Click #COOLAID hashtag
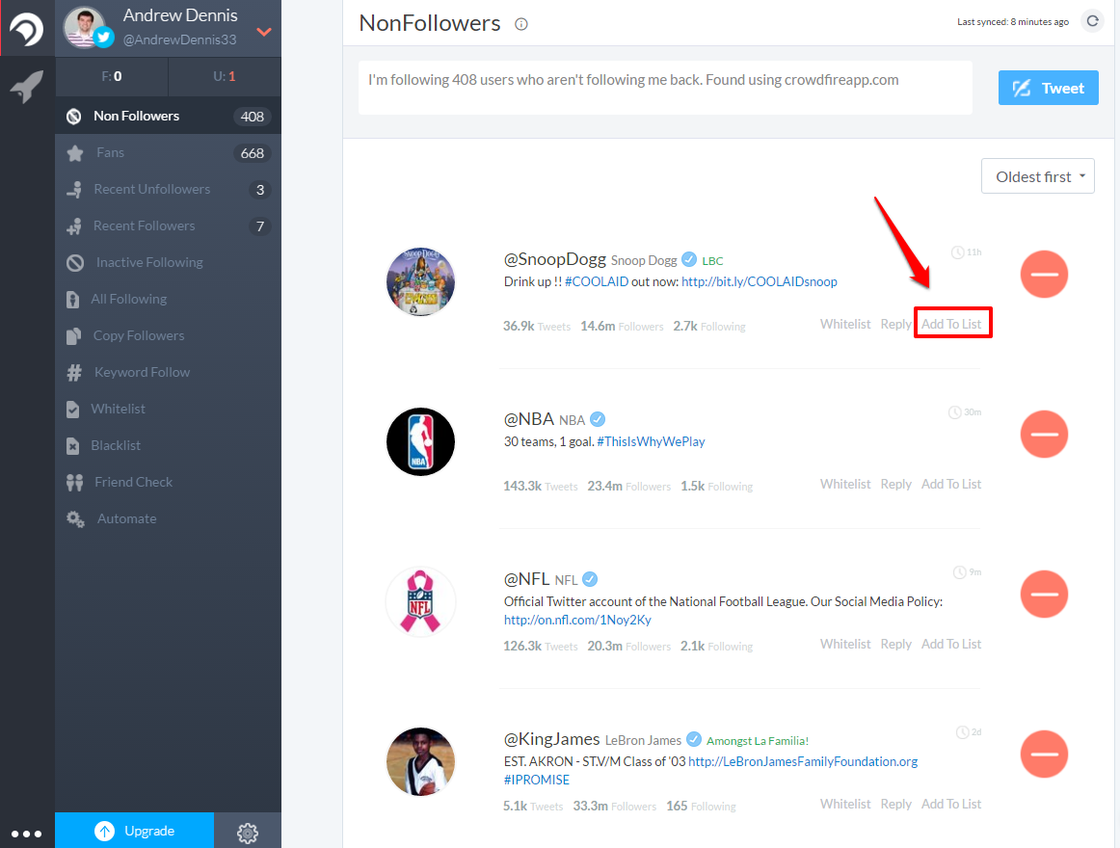Screen dimensions: 1120x848 click(597, 282)
